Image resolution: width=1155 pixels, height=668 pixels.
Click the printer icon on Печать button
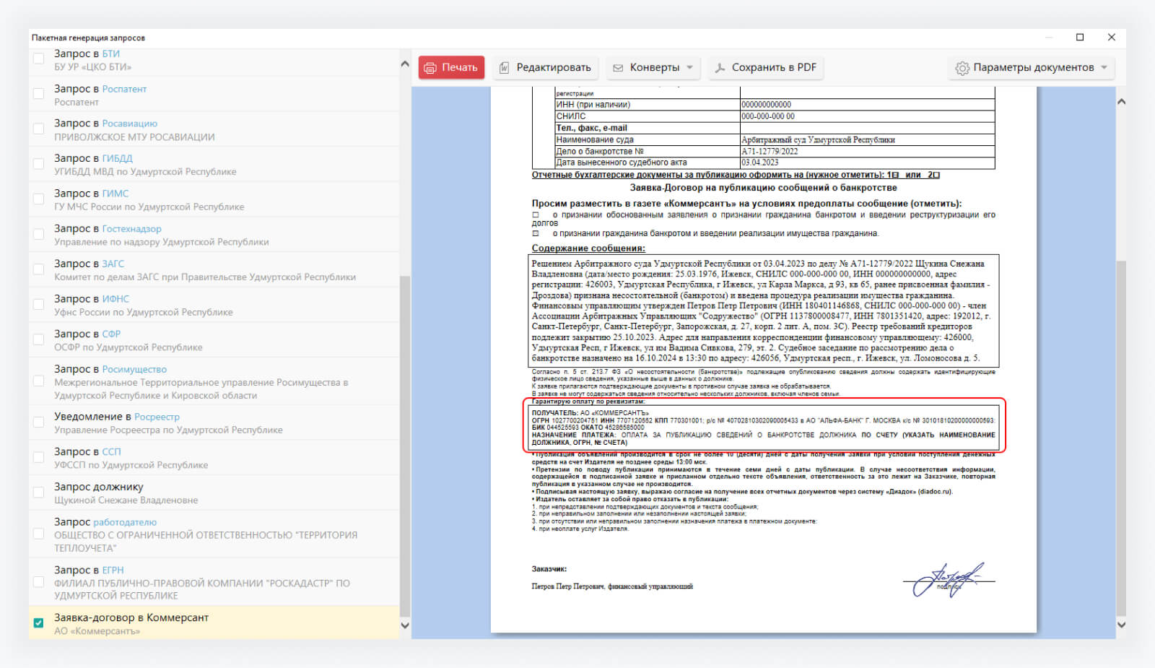tap(430, 68)
